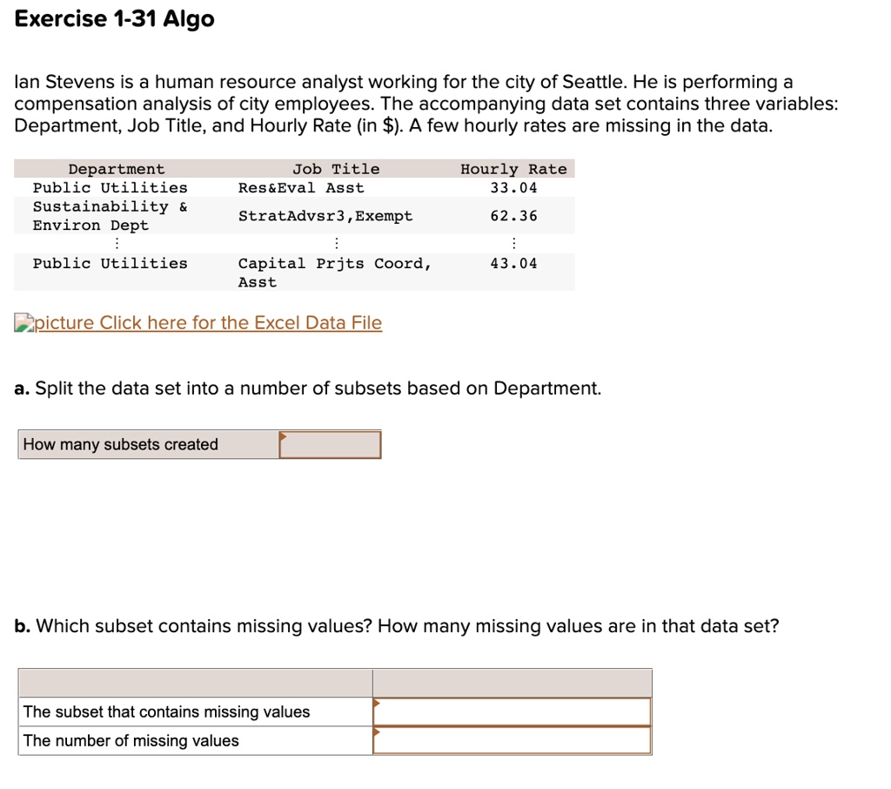This screenshot has height=789, width=891.
Task: Click the ellipsis under the Job Title column
Action: (337, 243)
